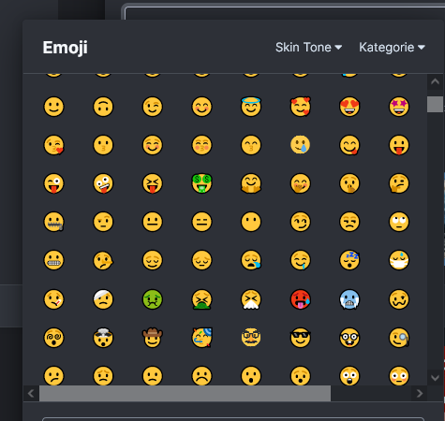
Task: Click the horizontal scrollbar thumb
Action: tap(185, 394)
